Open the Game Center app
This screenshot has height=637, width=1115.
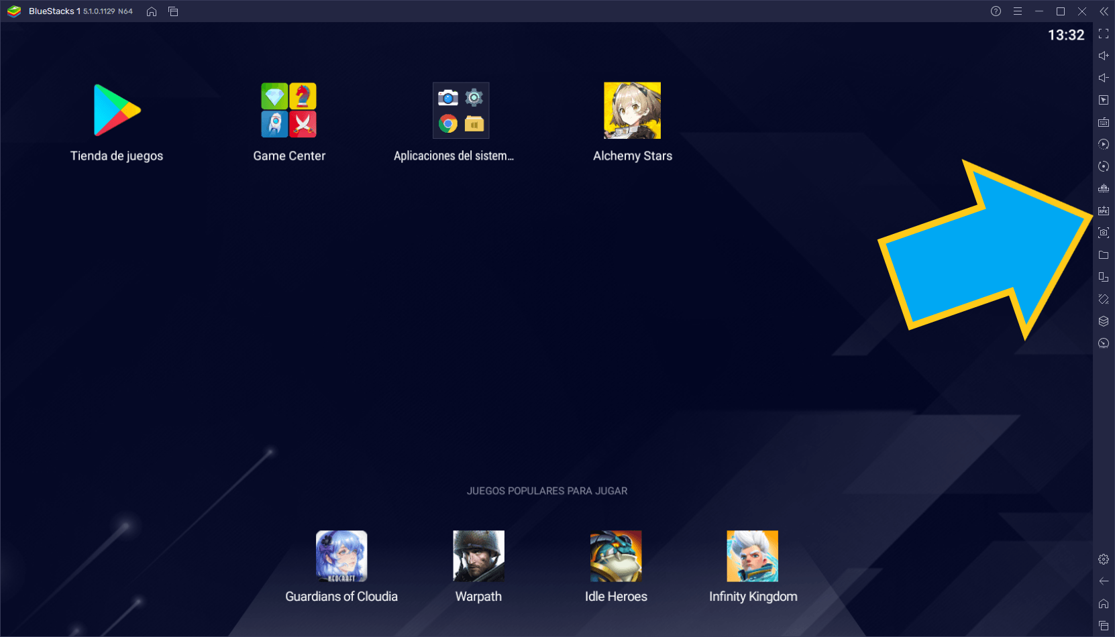pyautogui.click(x=288, y=110)
